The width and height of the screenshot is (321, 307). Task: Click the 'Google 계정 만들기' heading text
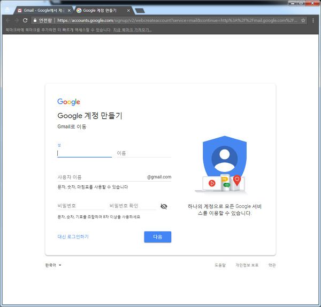[90, 116]
